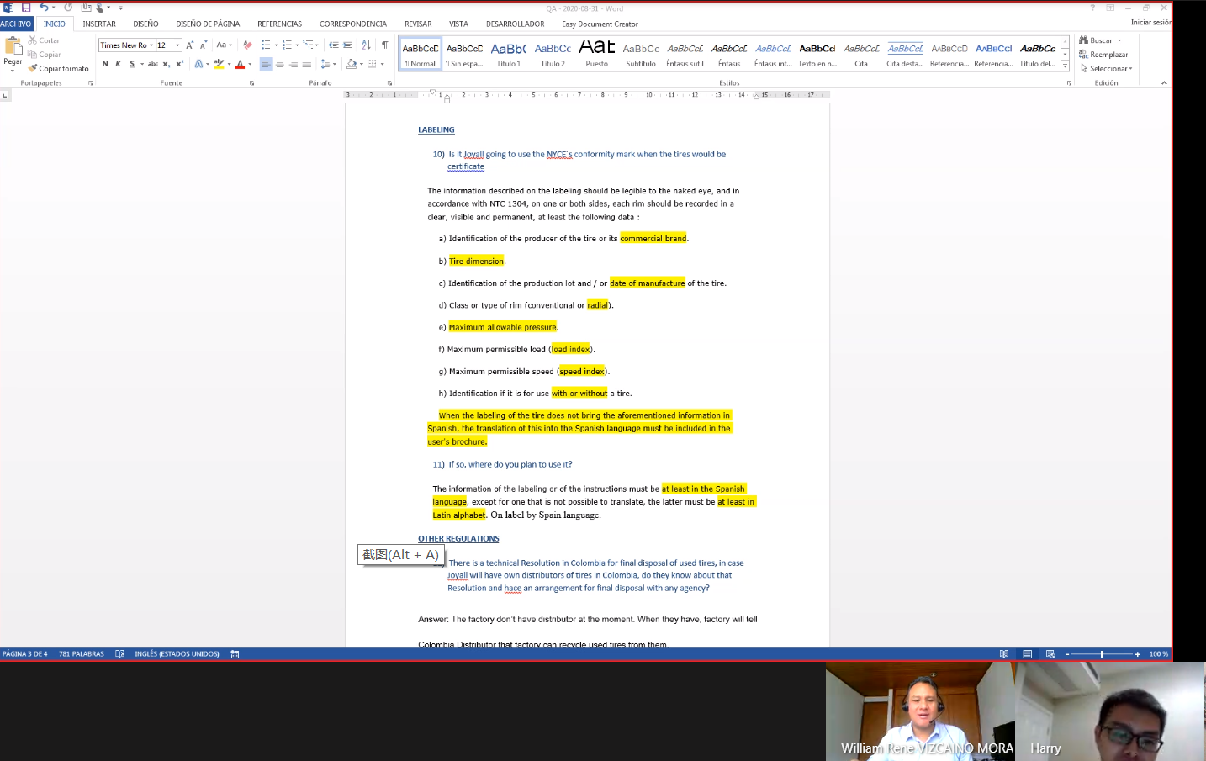The height and width of the screenshot is (761, 1206).
Task: Toggle bold formatting with the N button
Action: click(x=105, y=64)
